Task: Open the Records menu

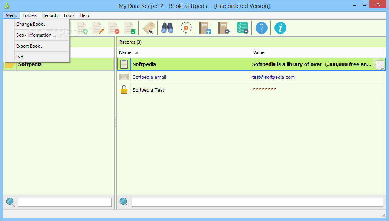Action: (x=50, y=15)
